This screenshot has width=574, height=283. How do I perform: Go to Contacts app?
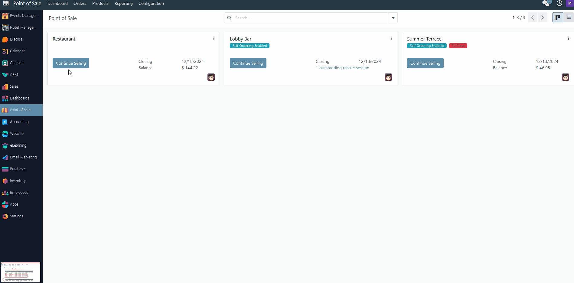coord(21,63)
